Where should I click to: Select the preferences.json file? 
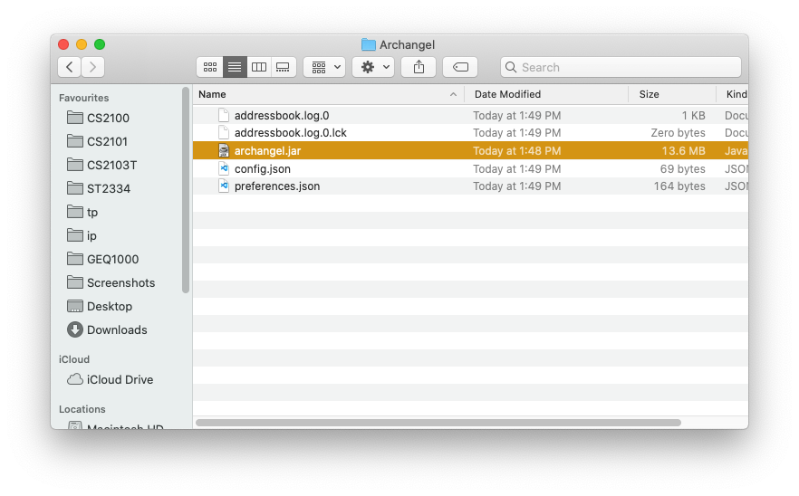click(470, 186)
